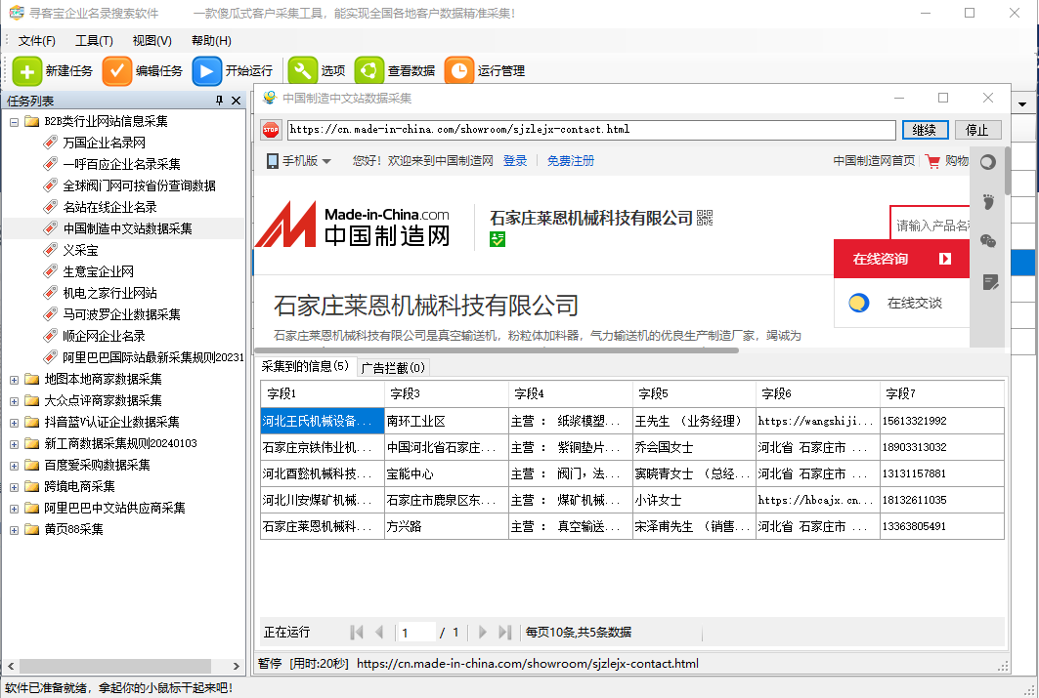The image size is (1039, 698).
Task: Click the 登录 link
Action: 515,161
